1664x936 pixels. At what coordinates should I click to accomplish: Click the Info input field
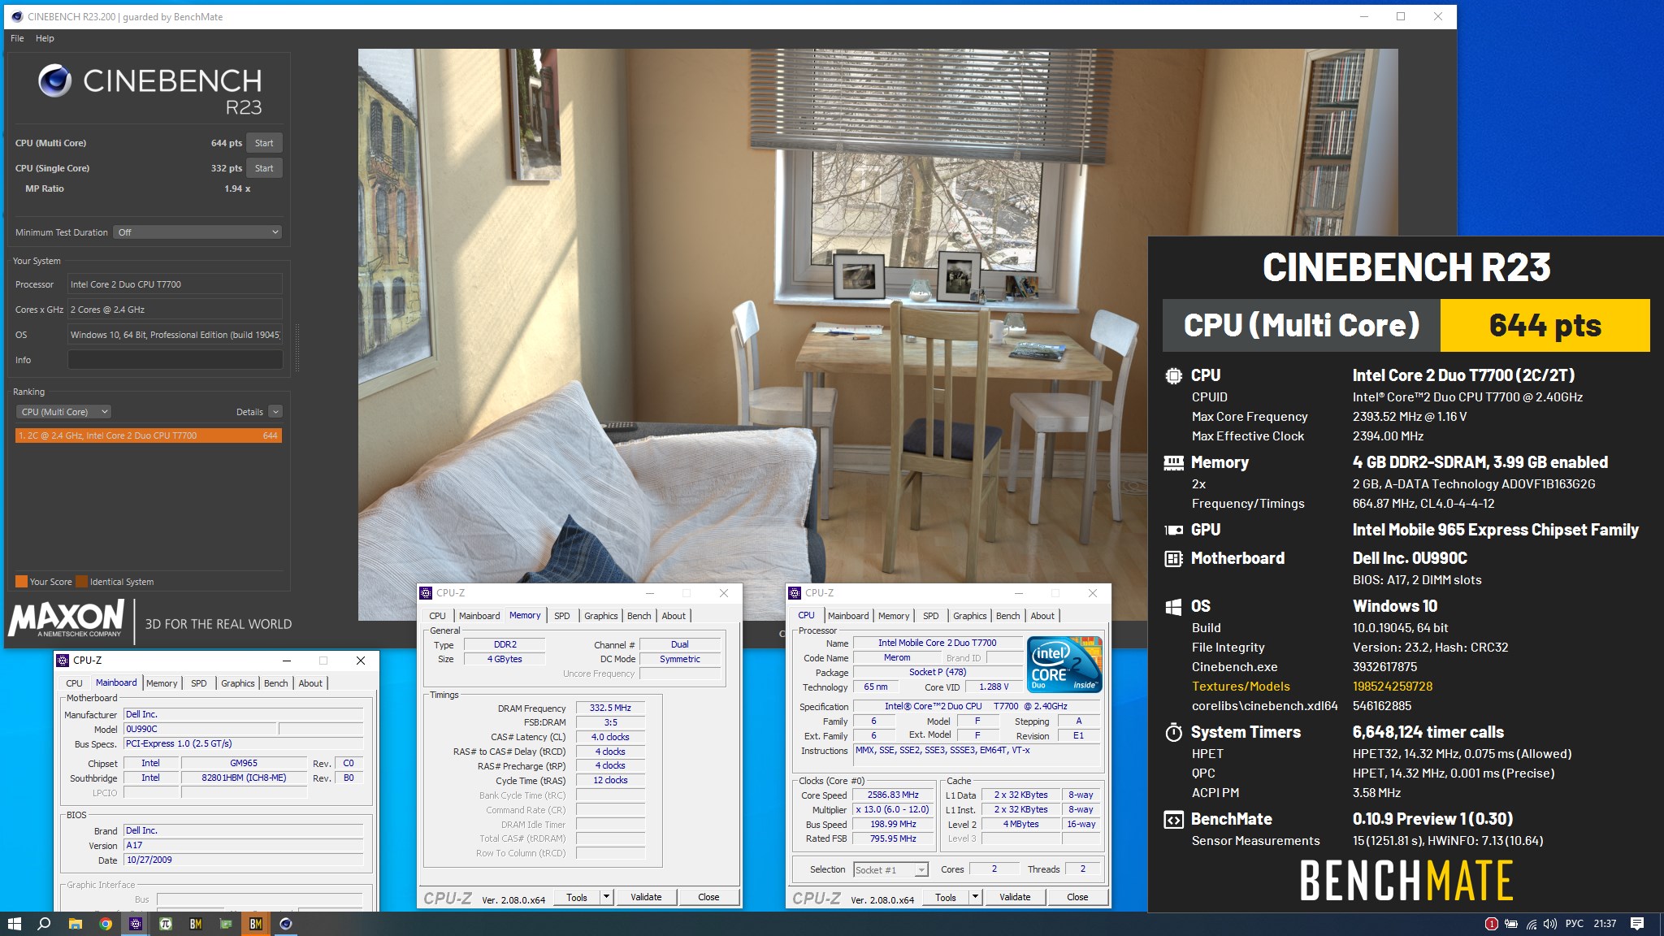click(175, 360)
